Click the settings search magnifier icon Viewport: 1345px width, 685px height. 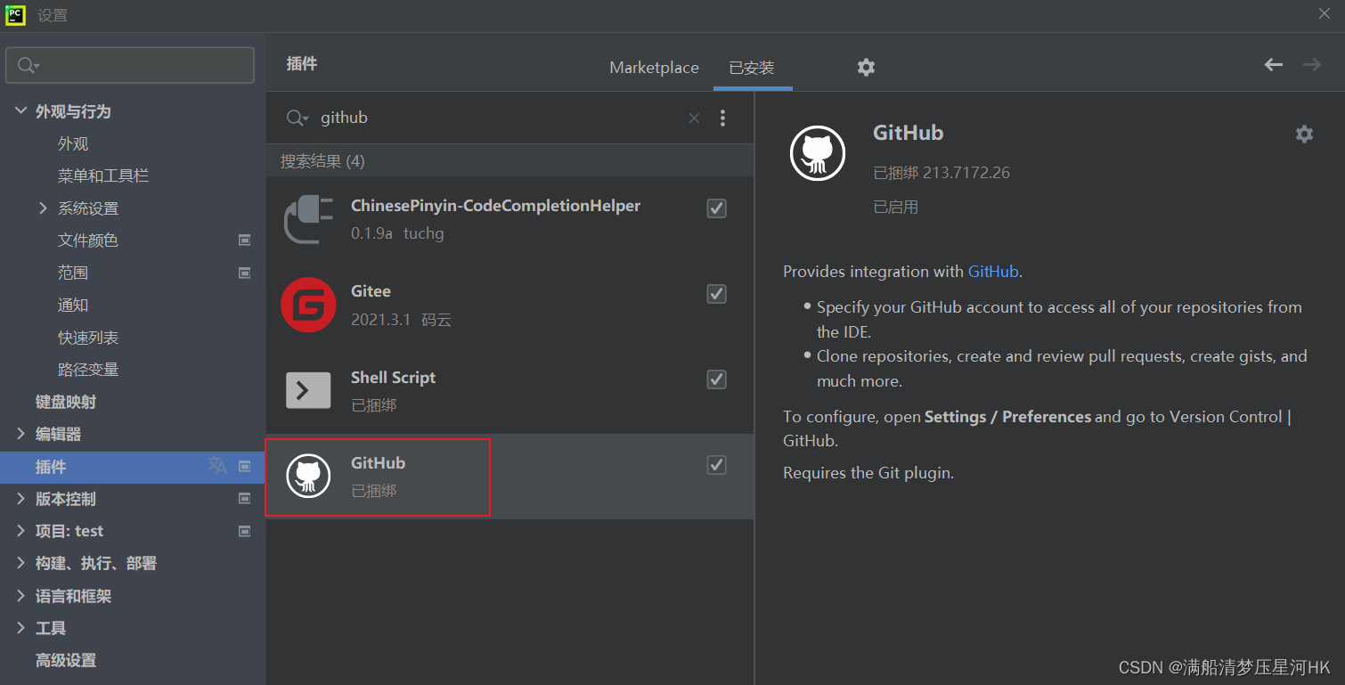pyautogui.click(x=29, y=65)
